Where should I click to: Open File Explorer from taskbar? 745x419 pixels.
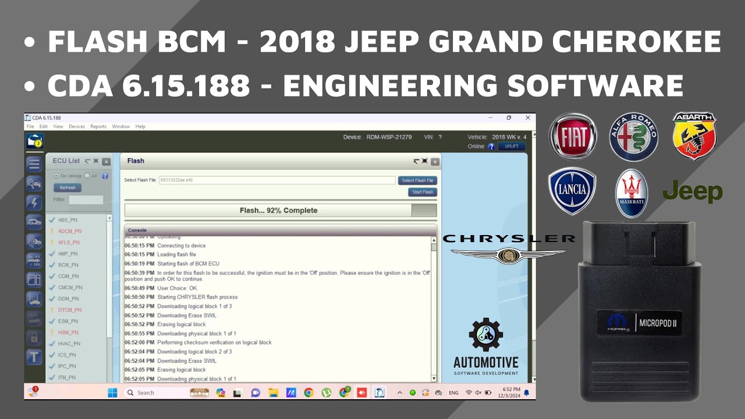pyautogui.click(x=273, y=393)
